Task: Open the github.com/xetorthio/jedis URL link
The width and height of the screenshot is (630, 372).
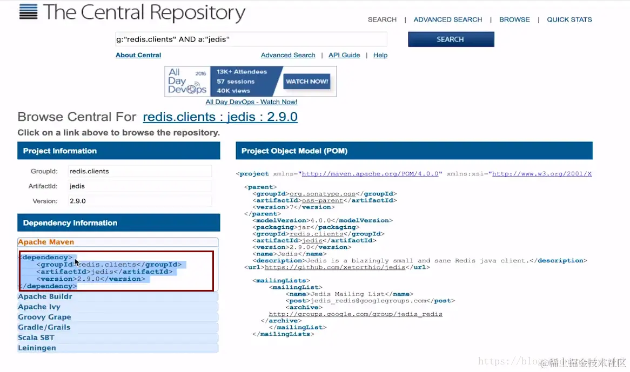Action: tap(334, 267)
